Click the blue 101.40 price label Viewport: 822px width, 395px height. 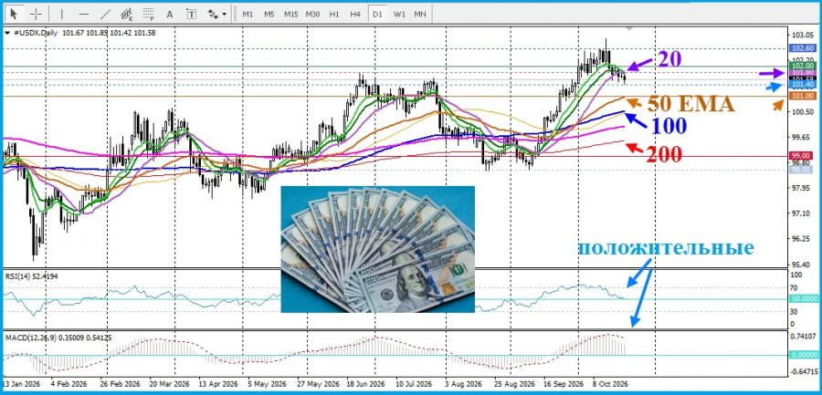click(802, 85)
